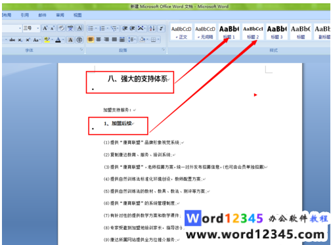Expand the Numbering dropdown arrow
This screenshot has height=245, width=331.
[108, 28]
